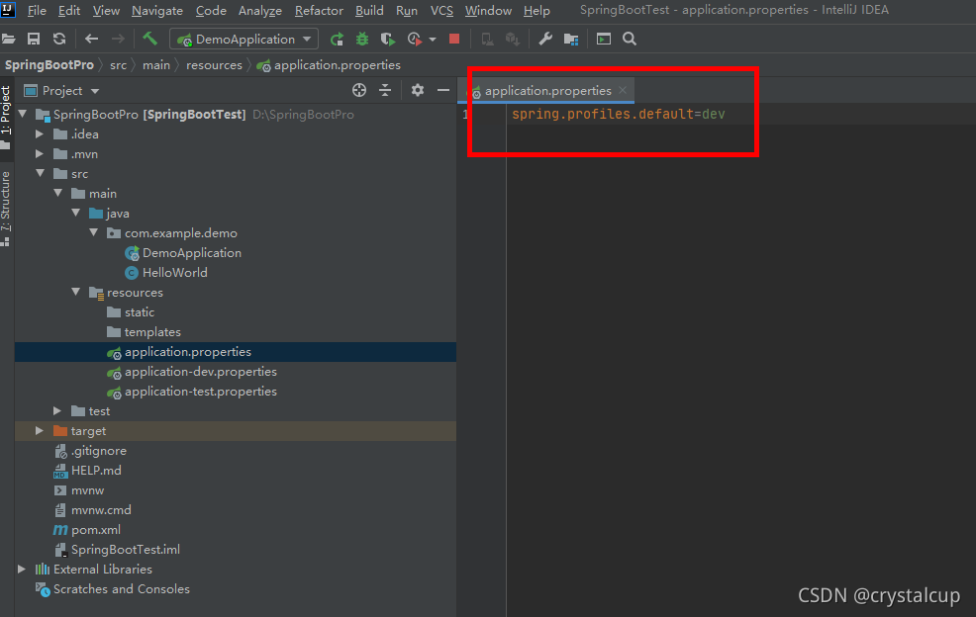Image resolution: width=976 pixels, height=617 pixels.
Task: Stop the running app with red square
Action: click(x=454, y=39)
